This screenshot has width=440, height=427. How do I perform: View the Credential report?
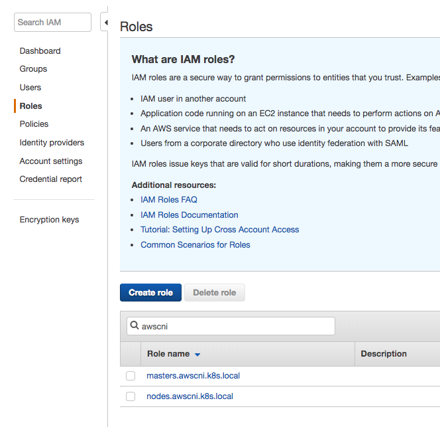click(51, 179)
